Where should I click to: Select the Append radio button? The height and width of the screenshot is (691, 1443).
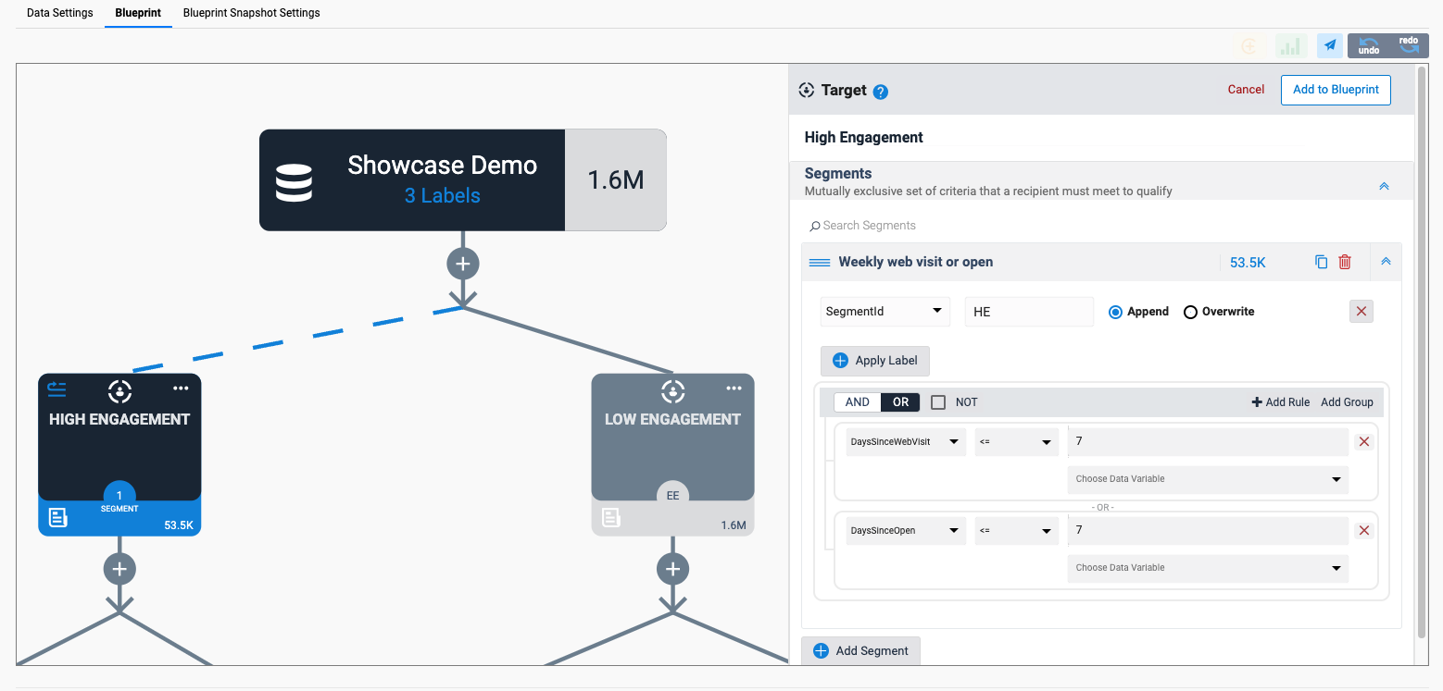(1115, 312)
